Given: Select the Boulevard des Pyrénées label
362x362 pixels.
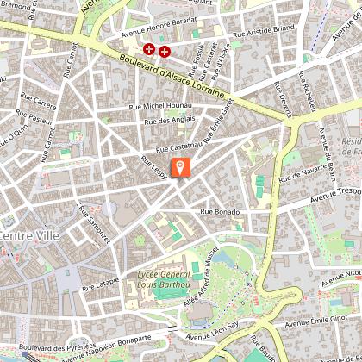Looking at the screenshot, I should (58, 347).
